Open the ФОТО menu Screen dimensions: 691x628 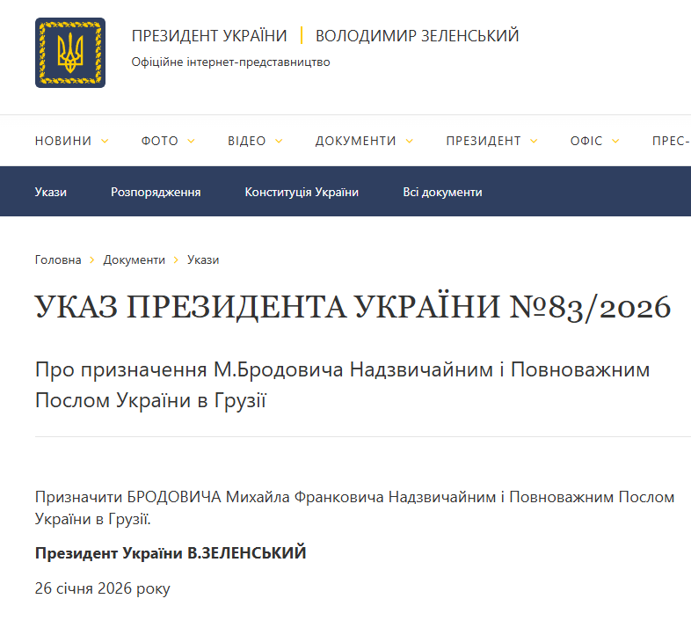point(159,141)
